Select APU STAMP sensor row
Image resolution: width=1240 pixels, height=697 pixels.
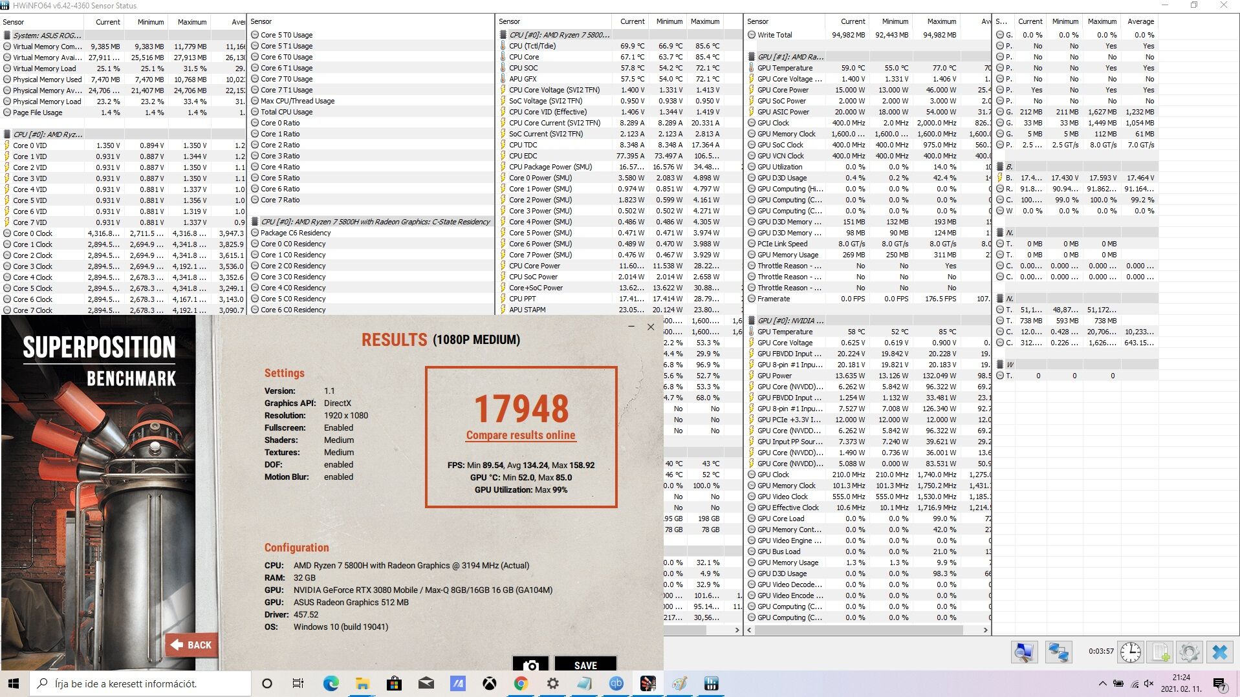[620, 310]
